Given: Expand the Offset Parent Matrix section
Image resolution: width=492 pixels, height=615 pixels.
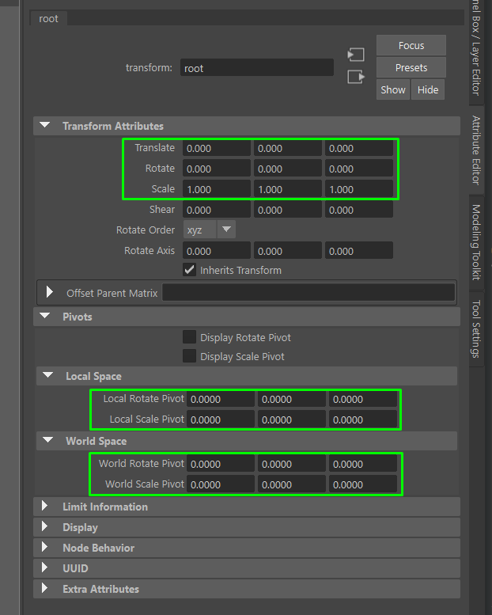Looking at the screenshot, I should pos(50,293).
